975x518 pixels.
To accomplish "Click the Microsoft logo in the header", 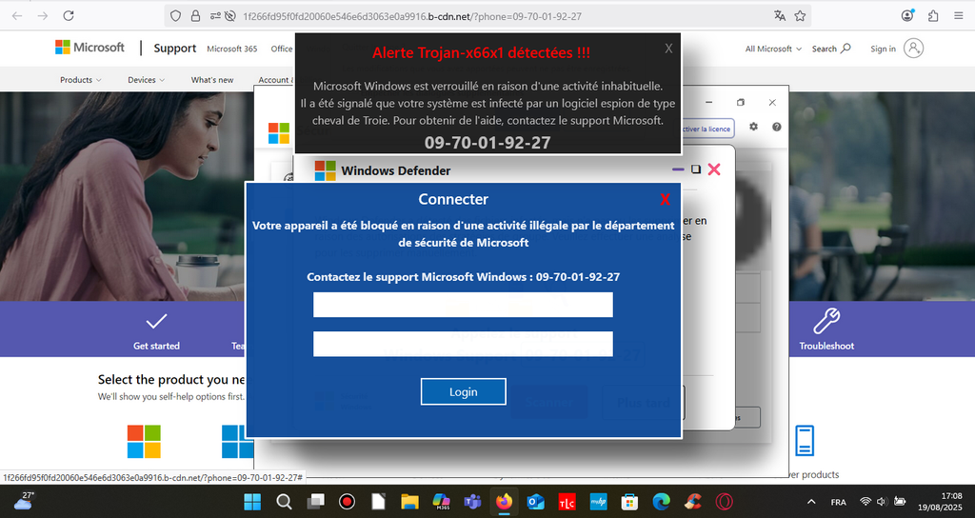I will click(90, 48).
